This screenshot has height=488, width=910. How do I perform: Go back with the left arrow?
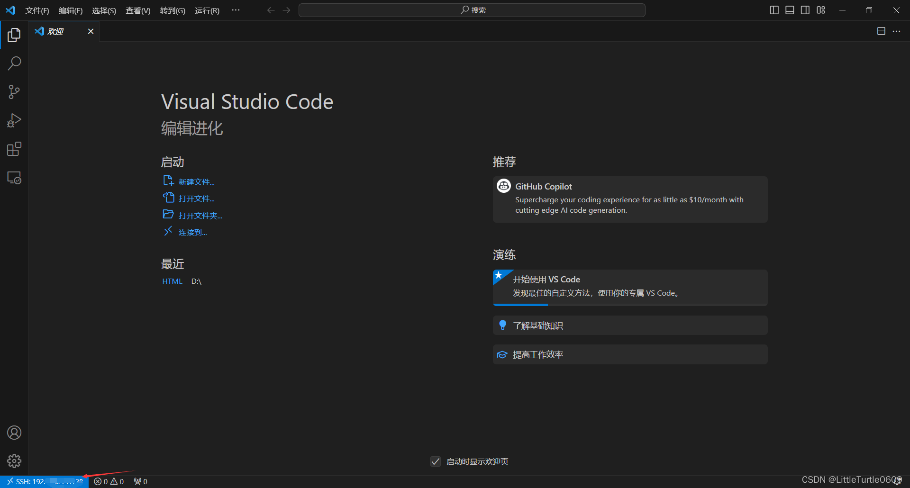point(271,10)
